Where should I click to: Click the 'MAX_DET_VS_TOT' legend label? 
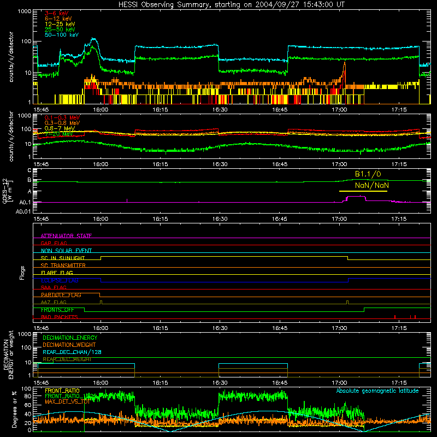[67, 401]
